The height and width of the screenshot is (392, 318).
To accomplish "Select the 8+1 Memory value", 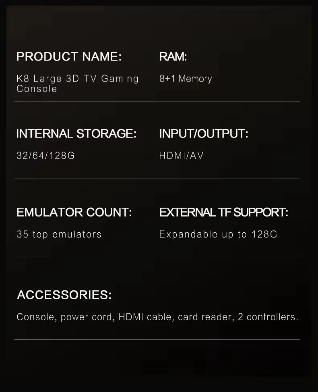I will point(186,79).
